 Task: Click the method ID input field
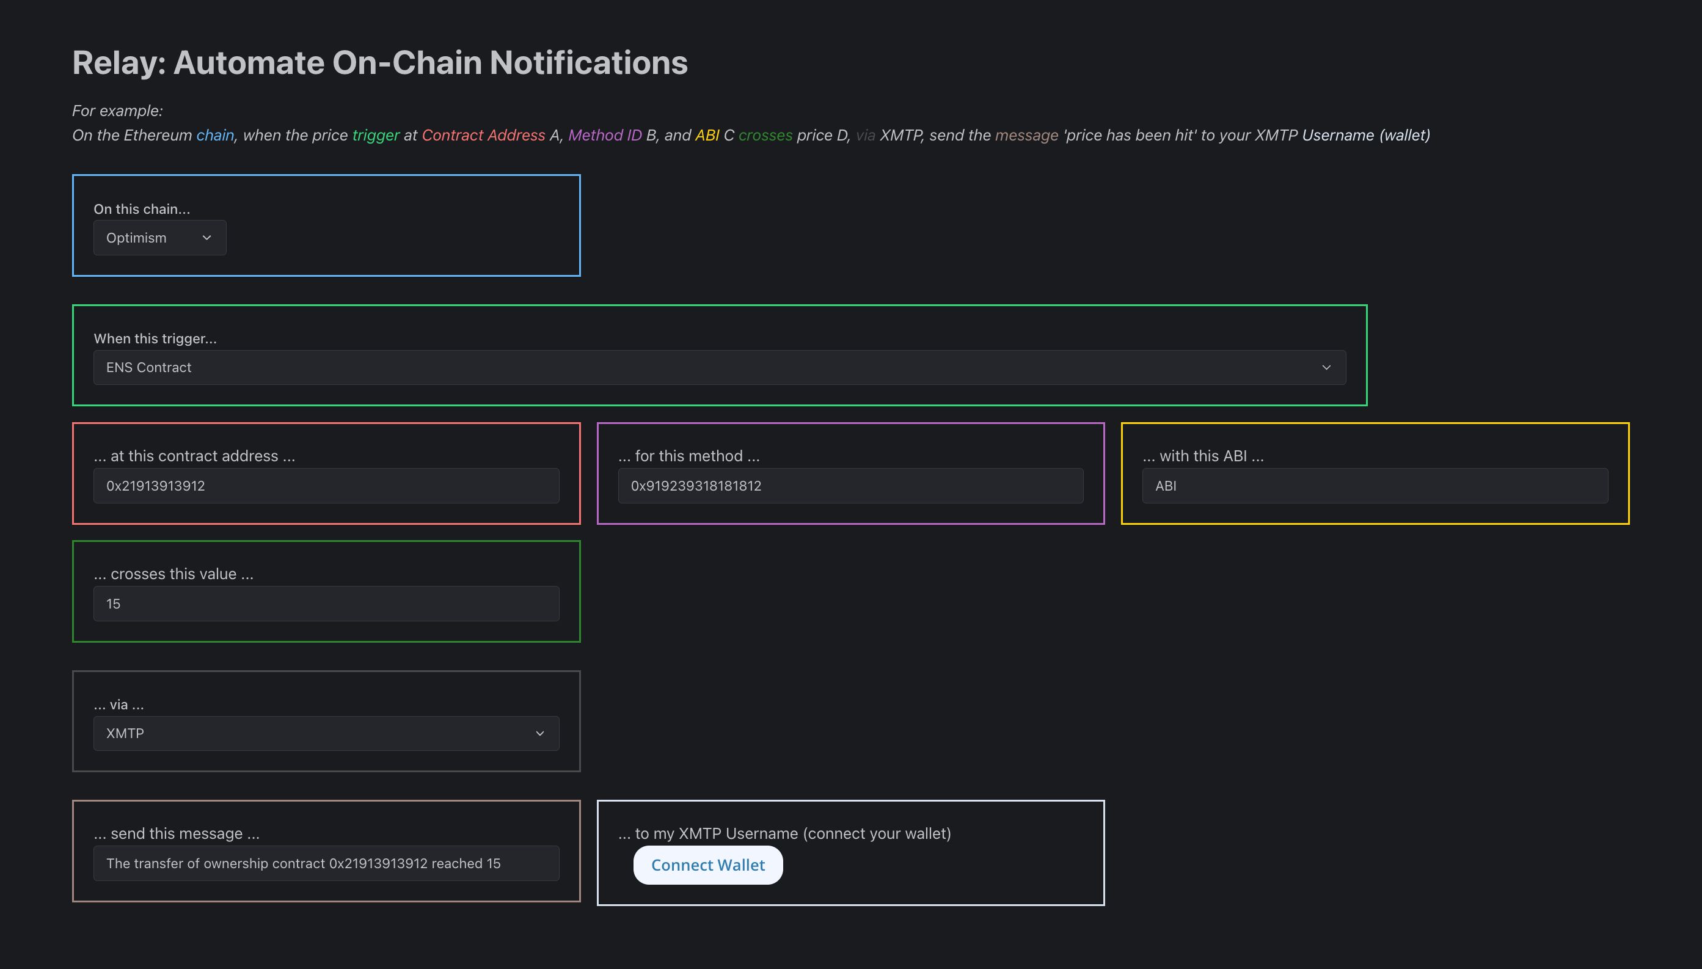click(x=850, y=485)
